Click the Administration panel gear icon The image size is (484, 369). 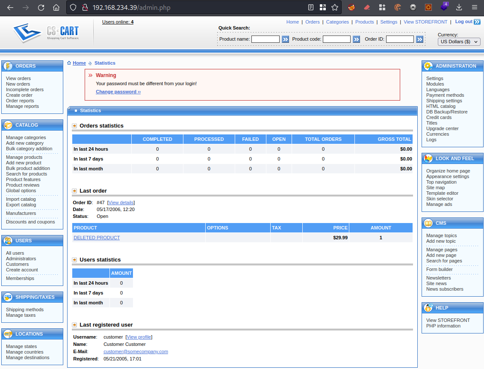click(x=428, y=66)
